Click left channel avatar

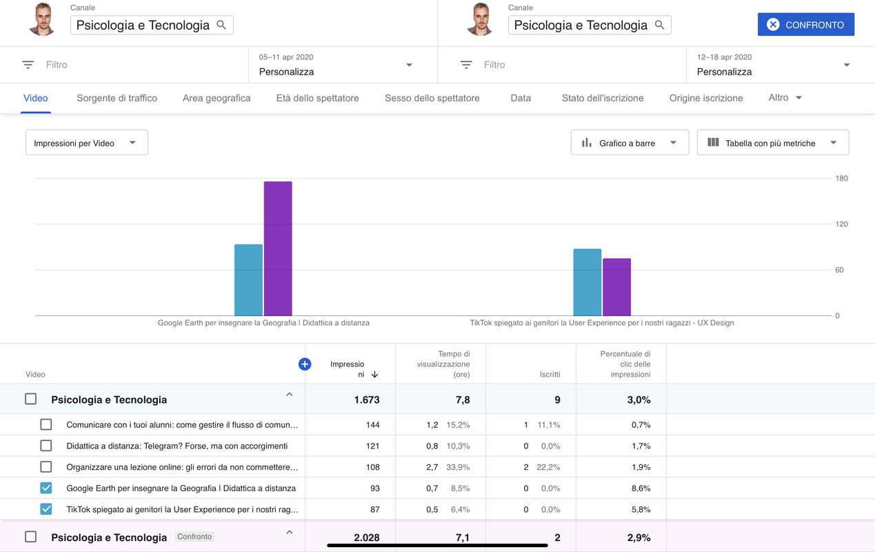pos(42,19)
